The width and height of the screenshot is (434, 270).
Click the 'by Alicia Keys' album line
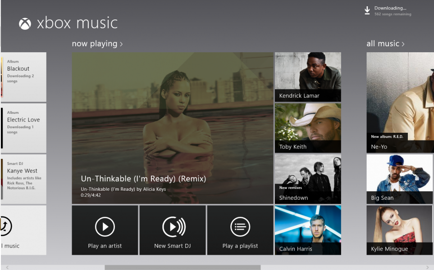(x=123, y=189)
